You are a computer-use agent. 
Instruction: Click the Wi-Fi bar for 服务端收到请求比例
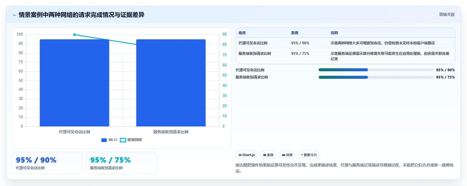(x=171, y=83)
